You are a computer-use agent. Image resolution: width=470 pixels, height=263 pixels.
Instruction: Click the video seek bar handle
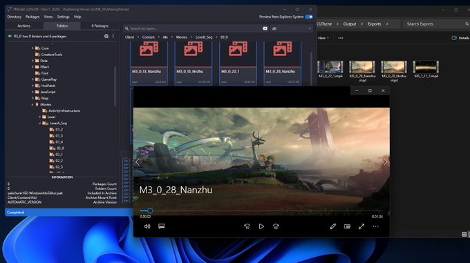click(150, 211)
